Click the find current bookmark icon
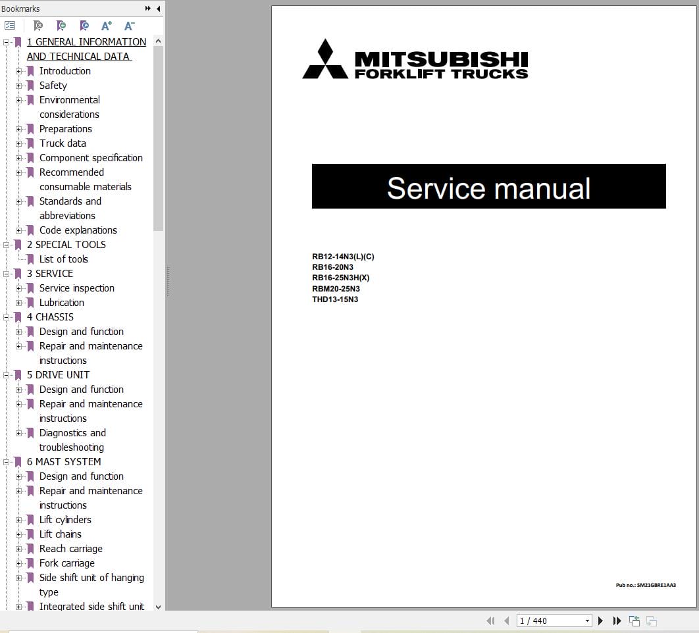The image size is (699, 633). [x=84, y=26]
